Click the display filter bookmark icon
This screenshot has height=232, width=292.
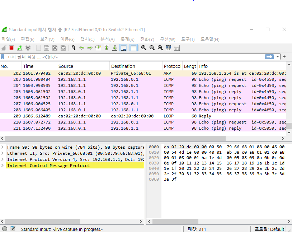pos(3,57)
